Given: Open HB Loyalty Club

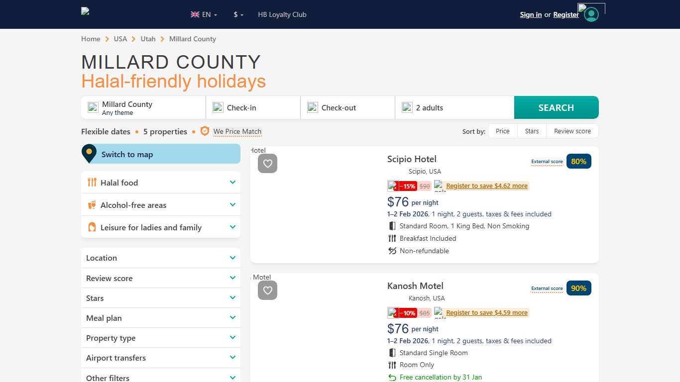Looking at the screenshot, I should (282, 14).
